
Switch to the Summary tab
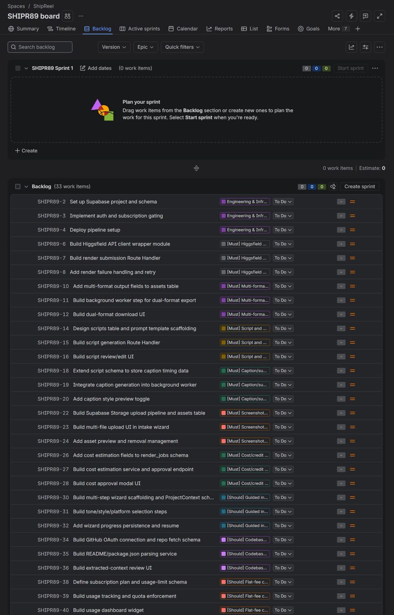(x=24, y=29)
